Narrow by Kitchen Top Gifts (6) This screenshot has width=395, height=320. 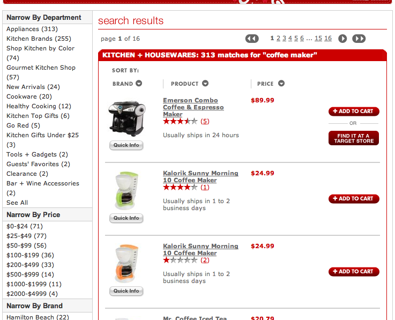(38, 116)
